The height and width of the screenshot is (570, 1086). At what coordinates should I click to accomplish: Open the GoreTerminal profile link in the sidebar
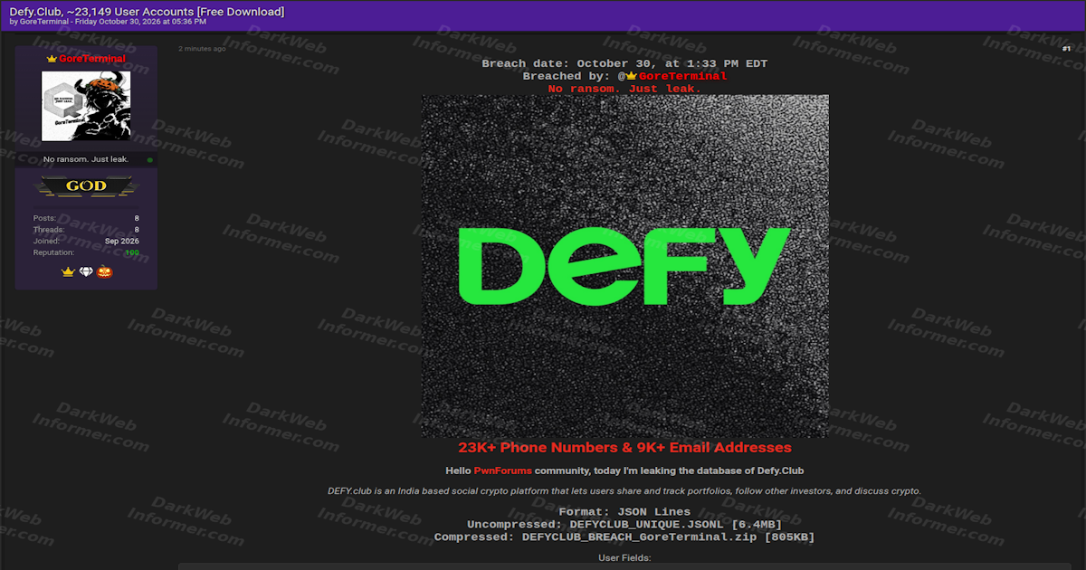(x=92, y=59)
